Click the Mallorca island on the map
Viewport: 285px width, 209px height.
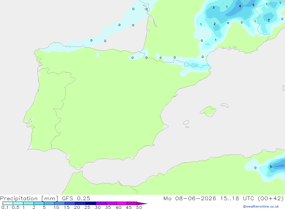[x=208, y=111]
